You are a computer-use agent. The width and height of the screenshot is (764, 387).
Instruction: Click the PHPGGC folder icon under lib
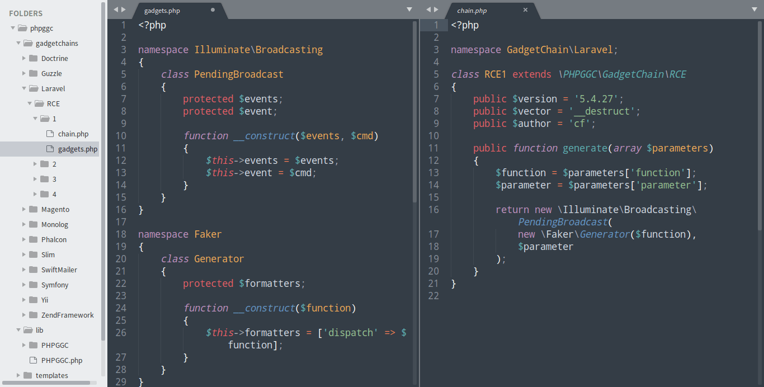[x=33, y=345]
